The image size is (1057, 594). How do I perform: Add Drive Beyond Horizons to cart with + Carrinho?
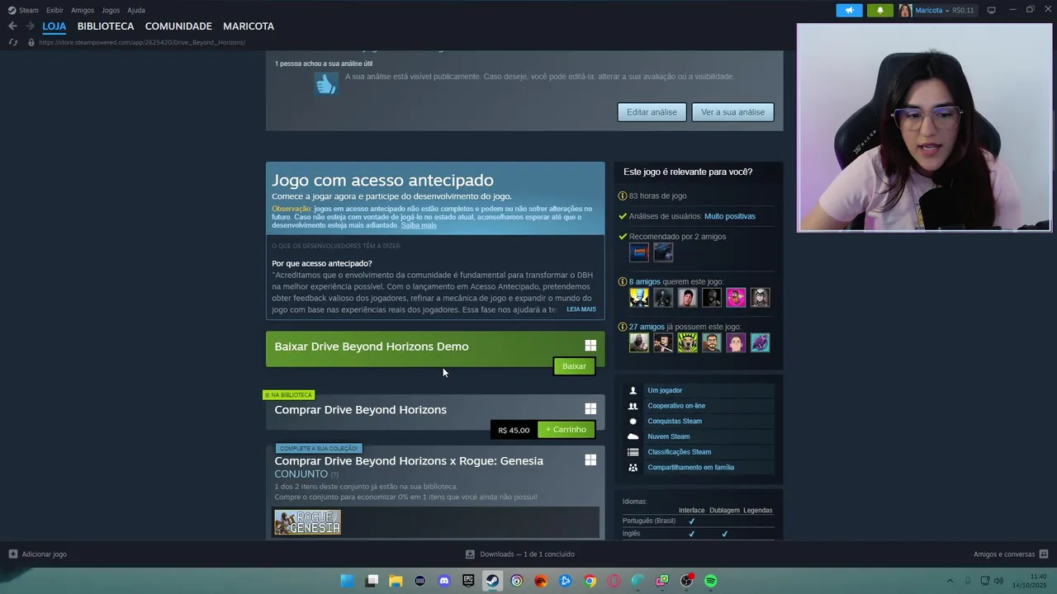(566, 430)
